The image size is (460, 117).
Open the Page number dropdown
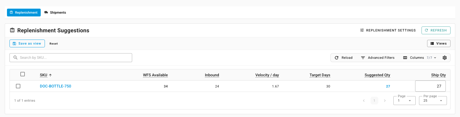(x=405, y=101)
